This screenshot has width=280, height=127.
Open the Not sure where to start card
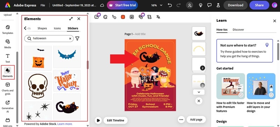tap(245, 51)
